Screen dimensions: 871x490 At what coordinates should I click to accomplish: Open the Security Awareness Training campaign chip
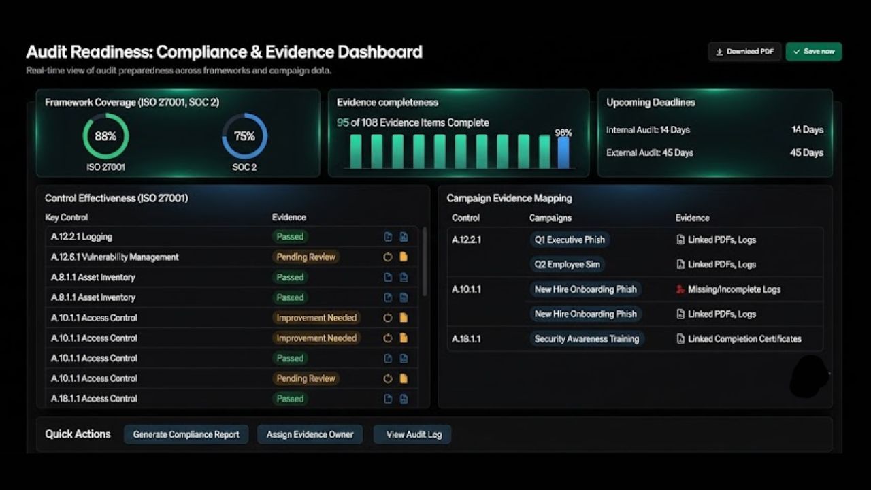coord(587,339)
